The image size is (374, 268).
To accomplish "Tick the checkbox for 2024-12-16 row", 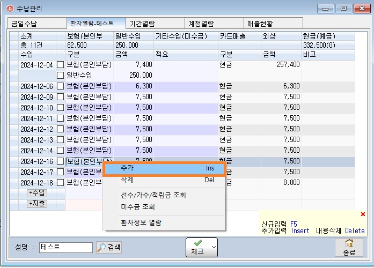I will 61,161.
